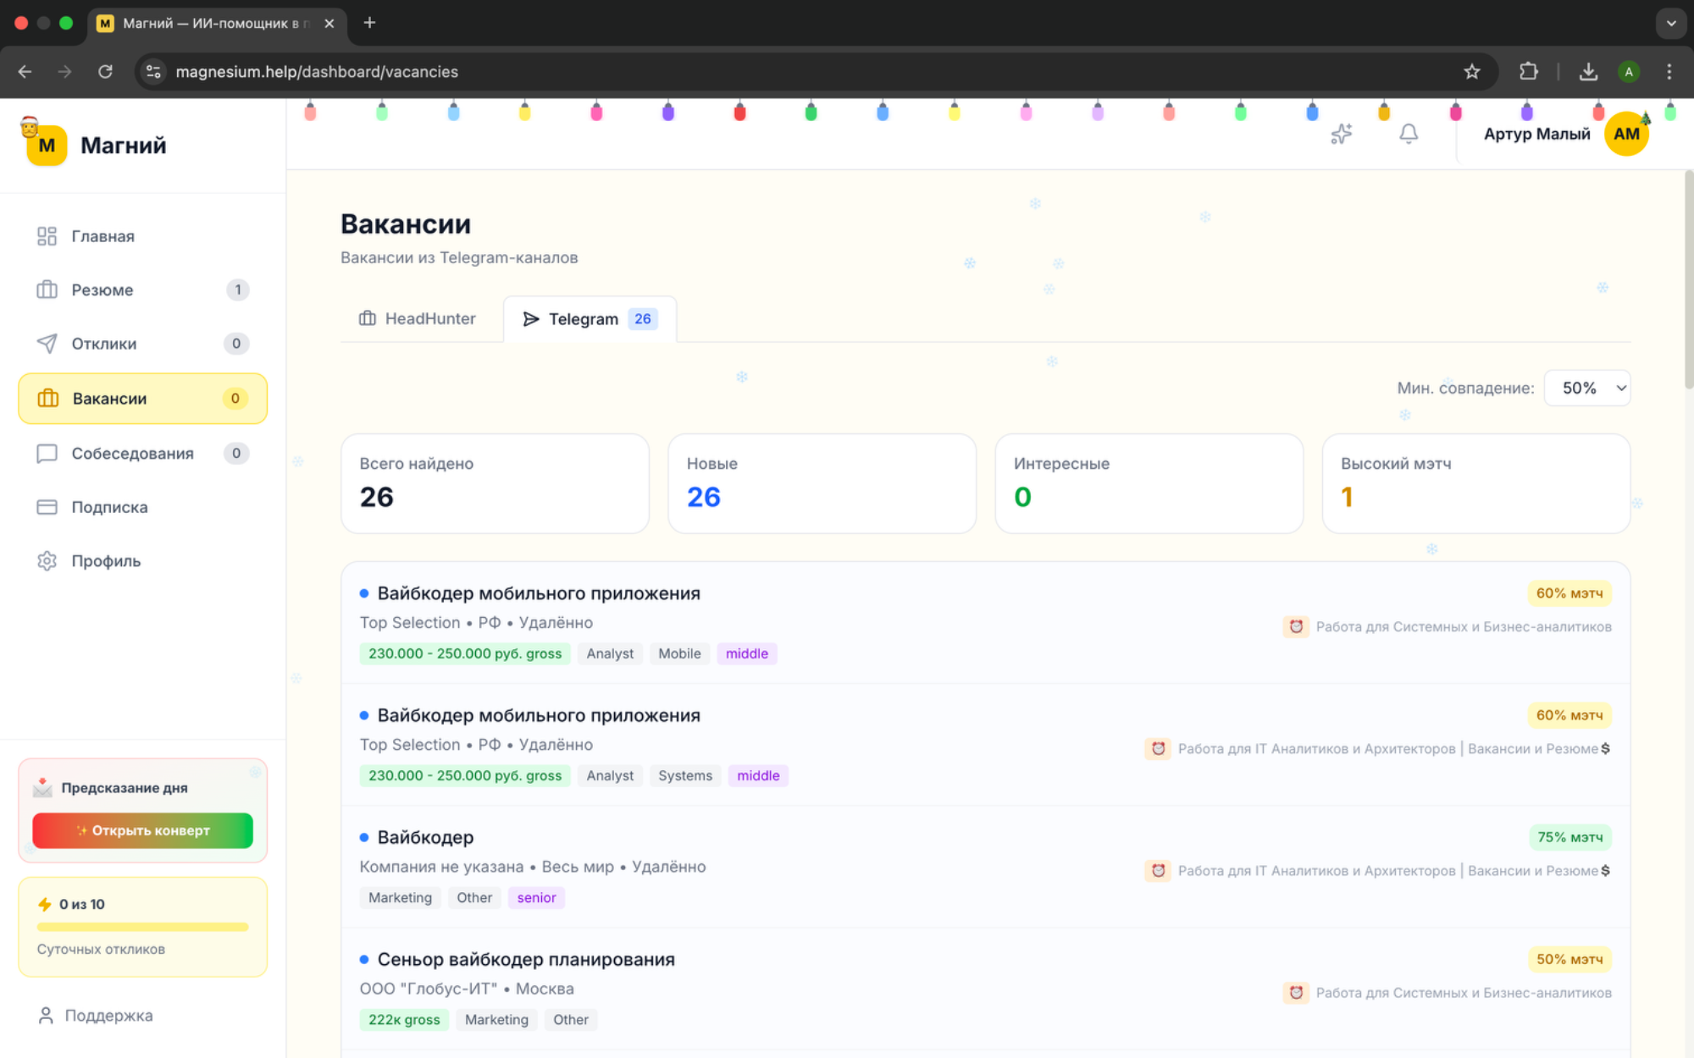This screenshot has width=1694, height=1058.
Task: Go to Собеседования section
Action: pyautogui.click(x=132, y=454)
